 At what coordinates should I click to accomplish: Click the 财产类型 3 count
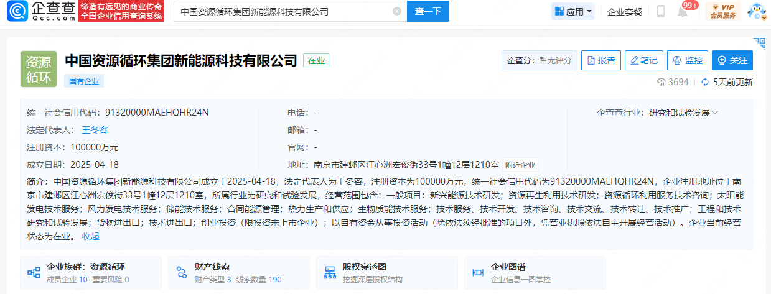(213, 280)
